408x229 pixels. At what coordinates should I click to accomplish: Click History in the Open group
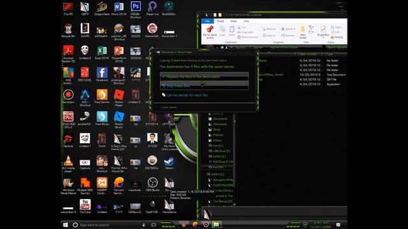[x=337, y=37]
